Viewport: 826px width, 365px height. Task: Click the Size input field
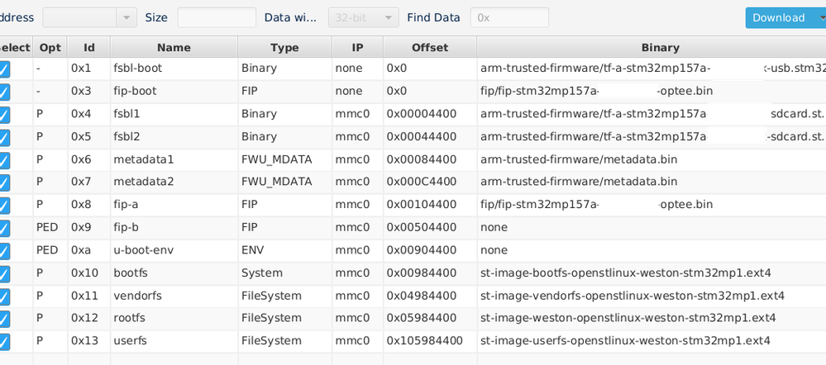tap(217, 17)
